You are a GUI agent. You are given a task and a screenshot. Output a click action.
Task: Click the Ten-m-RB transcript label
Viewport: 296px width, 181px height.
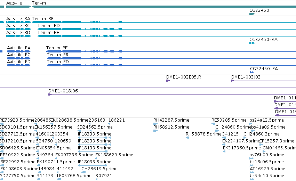point(43,19)
